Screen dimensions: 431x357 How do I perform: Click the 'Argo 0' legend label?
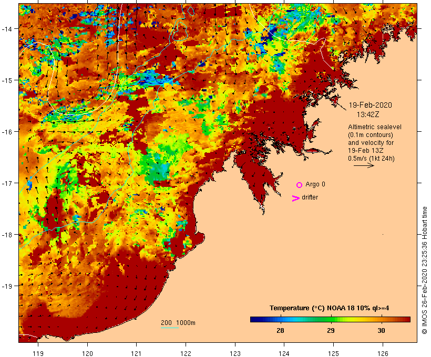pyautogui.click(x=315, y=184)
